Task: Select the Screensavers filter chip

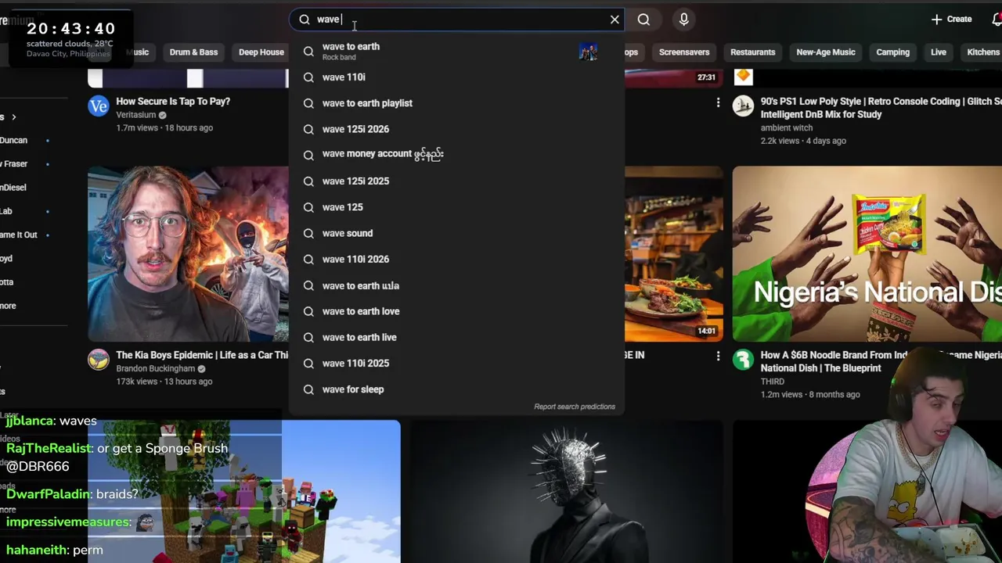Action: coord(684,52)
